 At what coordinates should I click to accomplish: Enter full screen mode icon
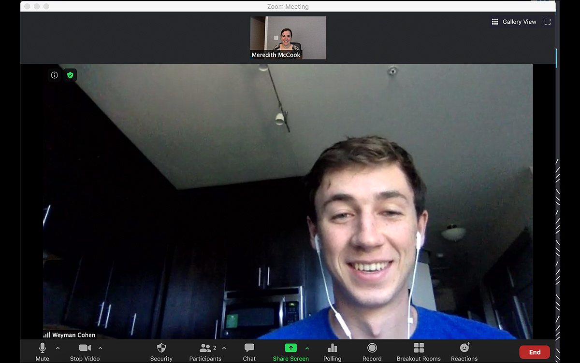[x=548, y=22]
